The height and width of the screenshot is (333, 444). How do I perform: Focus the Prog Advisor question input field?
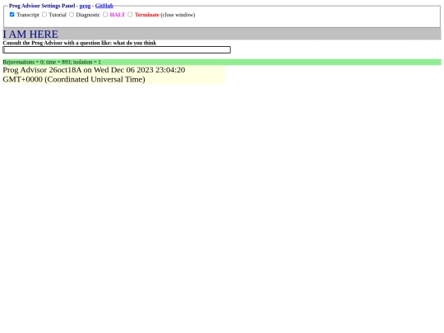point(117,50)
